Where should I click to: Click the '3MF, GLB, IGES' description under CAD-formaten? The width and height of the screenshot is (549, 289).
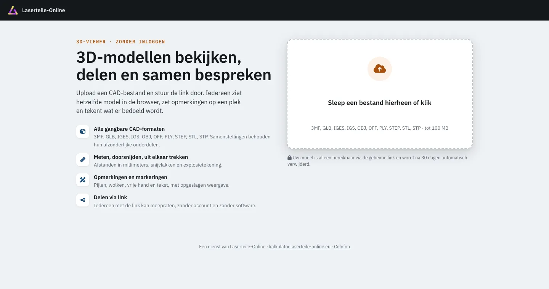182,141
